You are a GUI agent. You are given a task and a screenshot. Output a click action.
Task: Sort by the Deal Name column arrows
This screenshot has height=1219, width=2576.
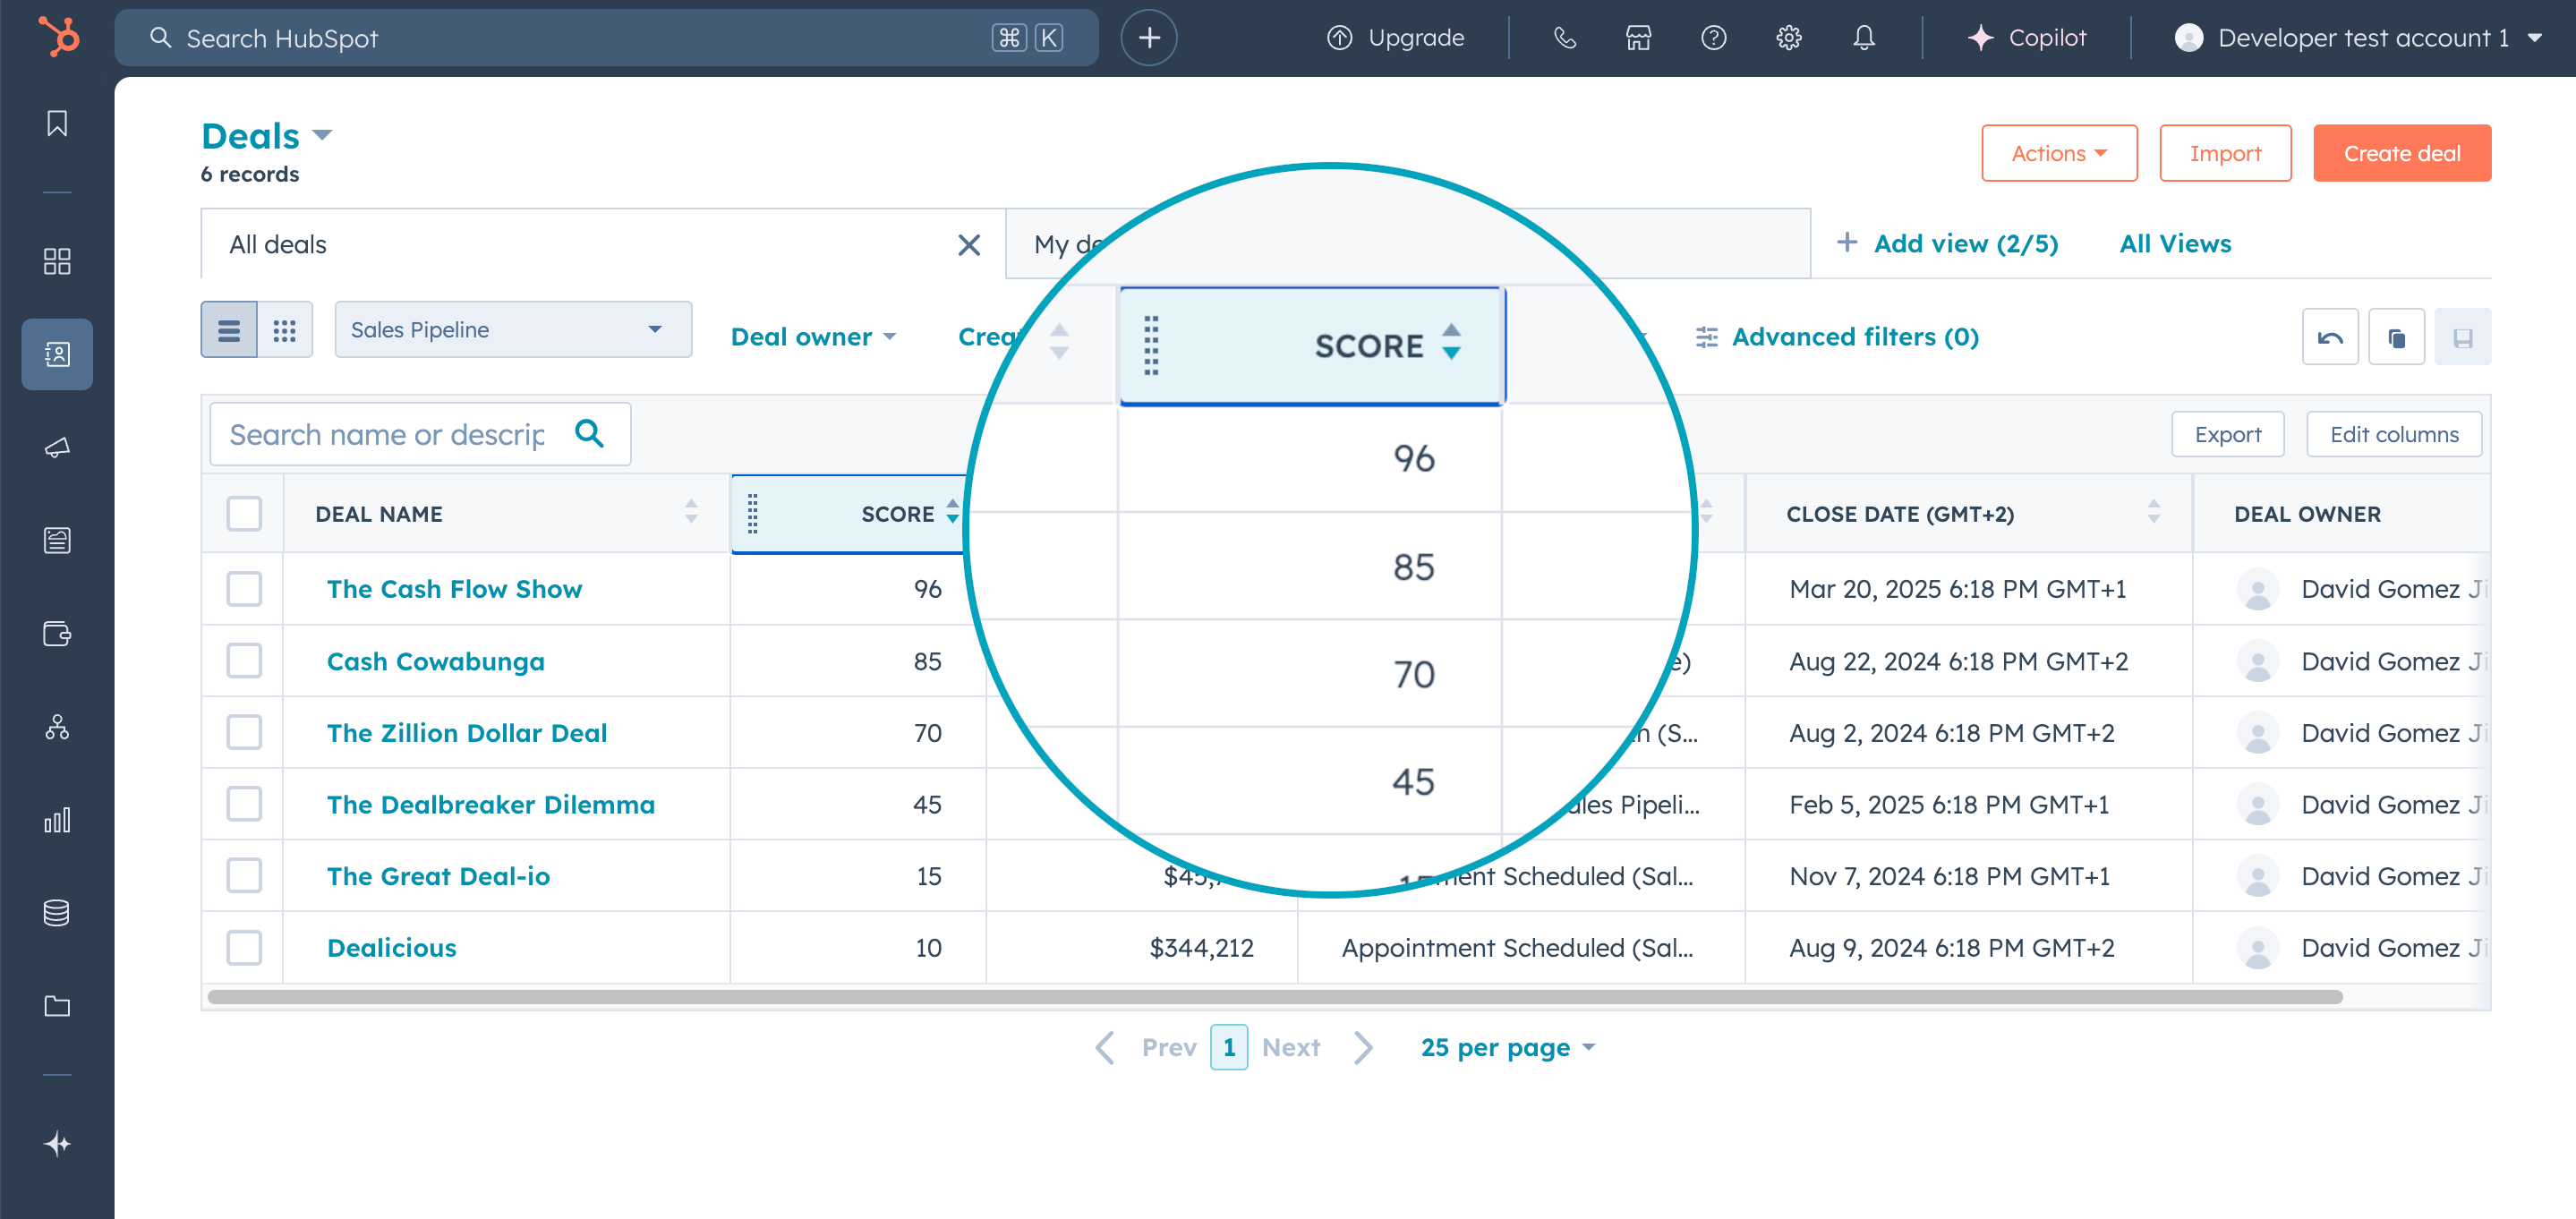coord(691,513)
